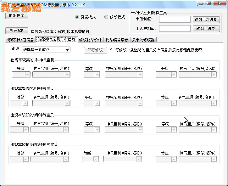Click the 保存修改 save button
The height and width of the screenshot is (186, 228).
pyautogui.click(x=95, y=50)
